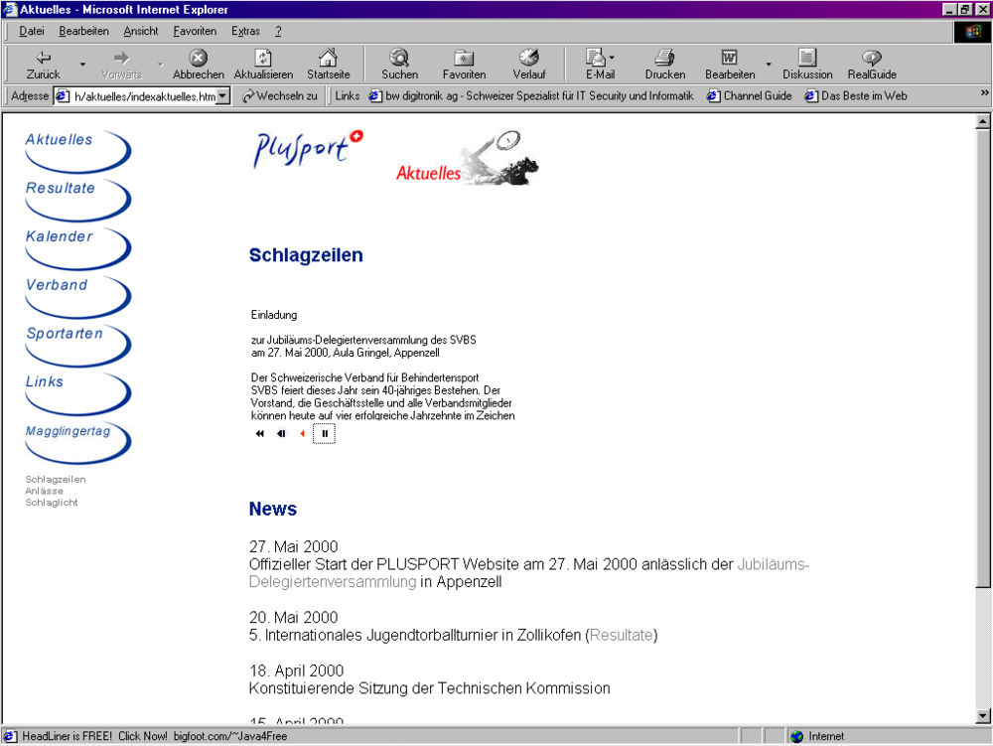This screenshot has width=993, height=746.
Task: Step back one in headline ticker
Action: [281, 434]
